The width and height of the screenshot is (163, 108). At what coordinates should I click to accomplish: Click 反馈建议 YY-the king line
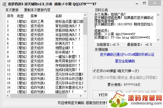(x=122, y=37)
